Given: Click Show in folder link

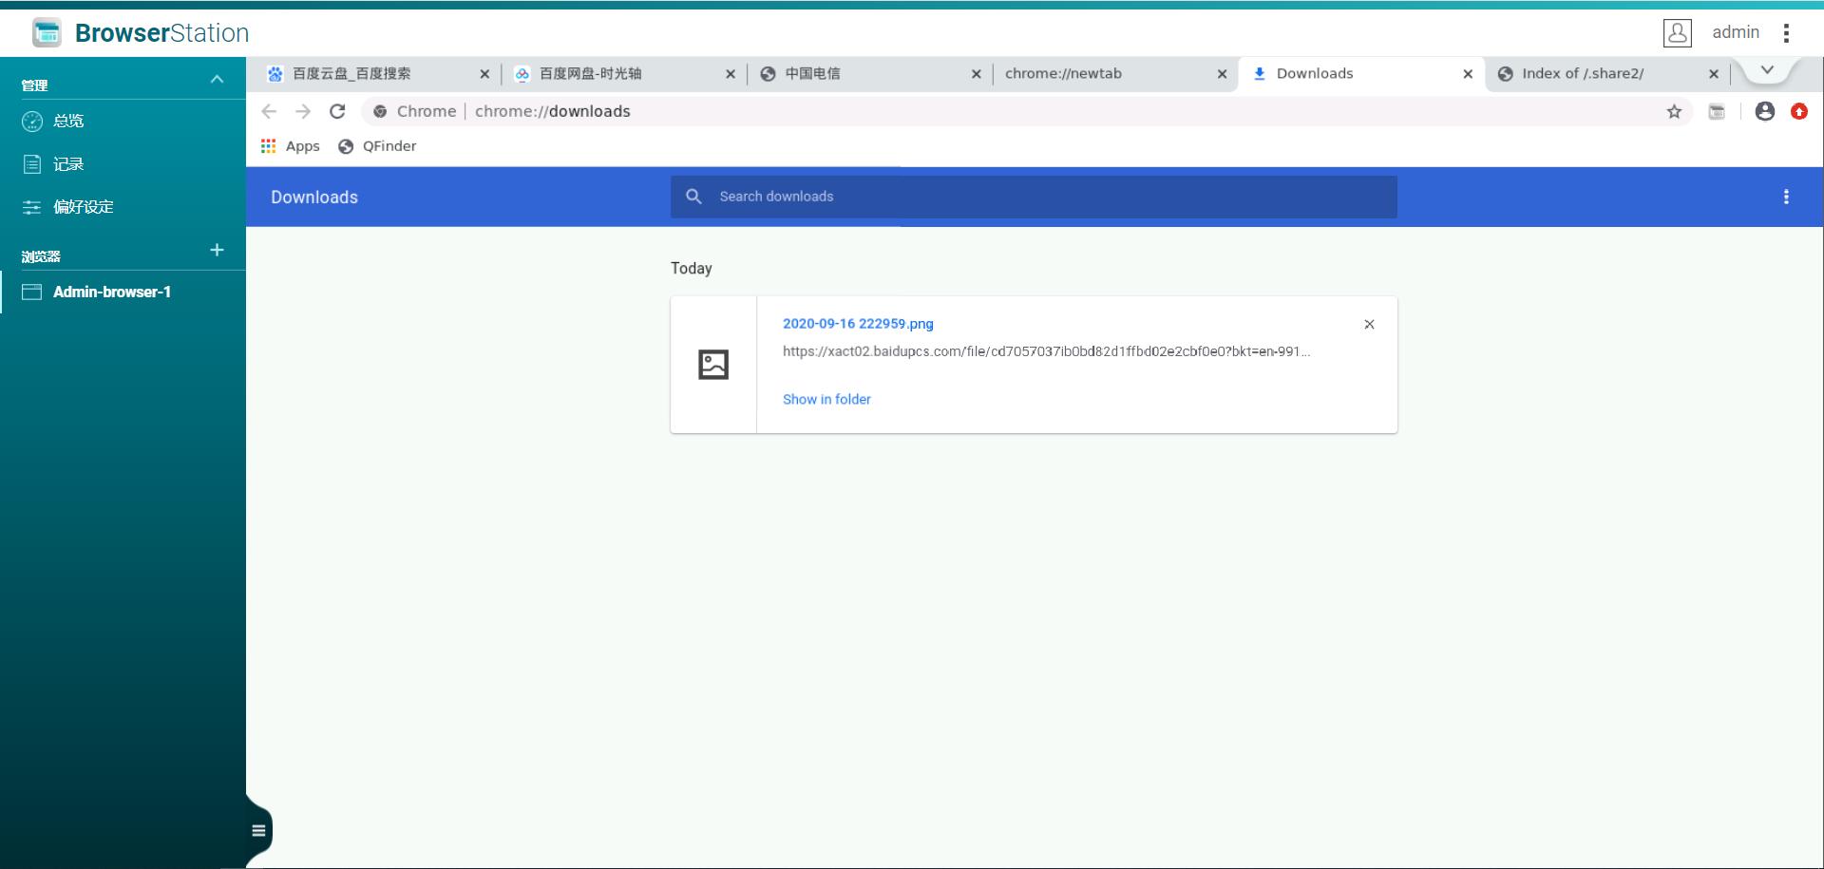Looking at the screenshot, I should point(826,400).
